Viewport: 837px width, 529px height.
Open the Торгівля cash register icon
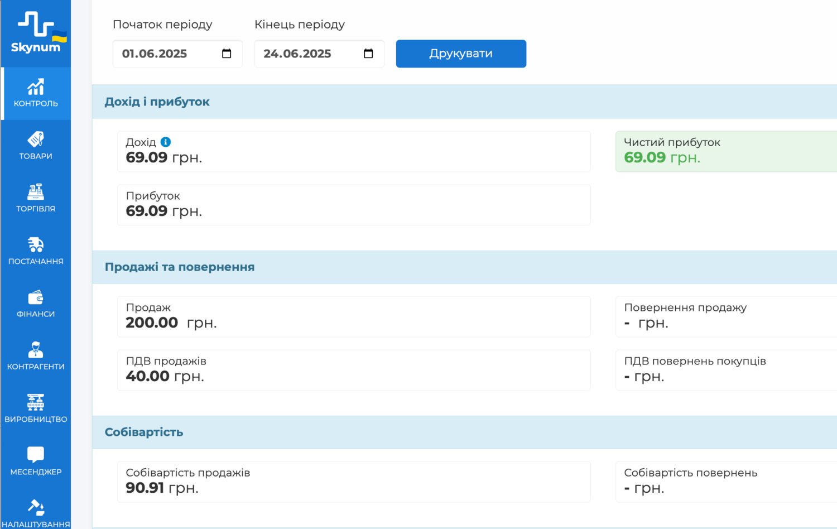(x=36, y=192)
